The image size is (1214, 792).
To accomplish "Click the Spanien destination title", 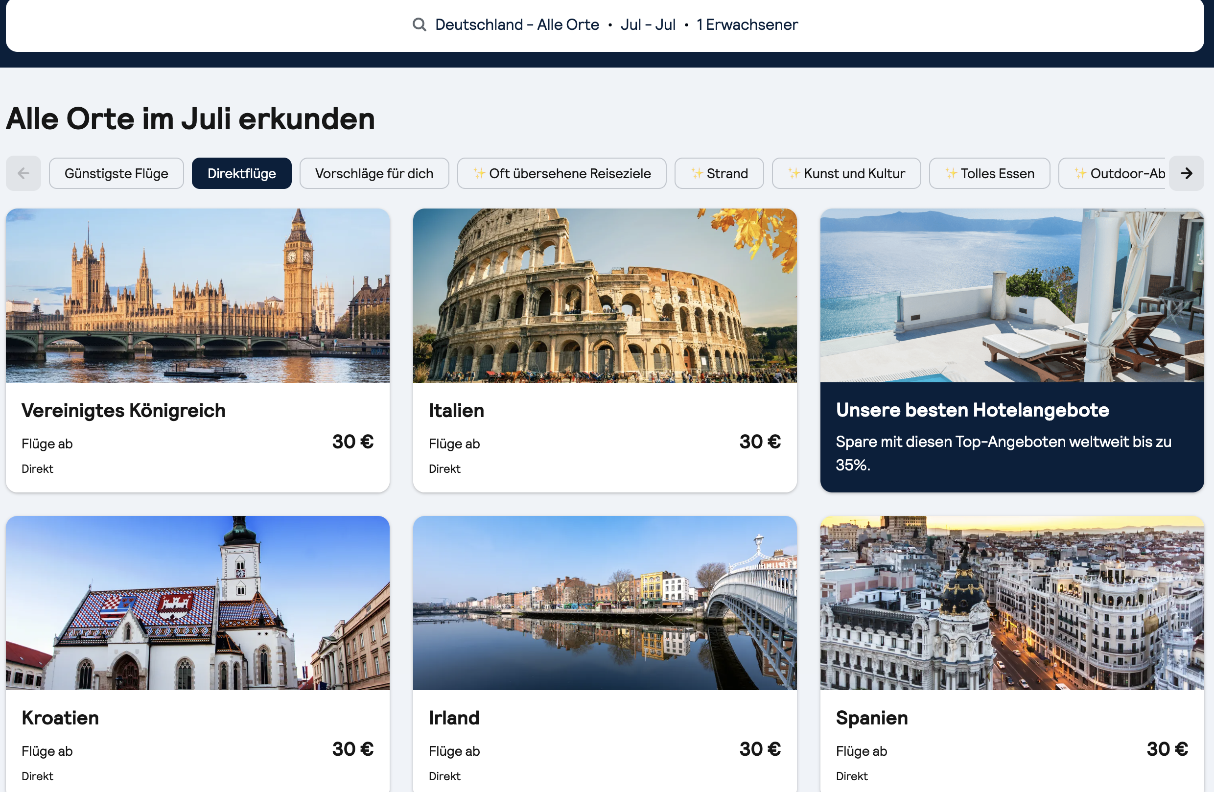I will click(872, 718).
